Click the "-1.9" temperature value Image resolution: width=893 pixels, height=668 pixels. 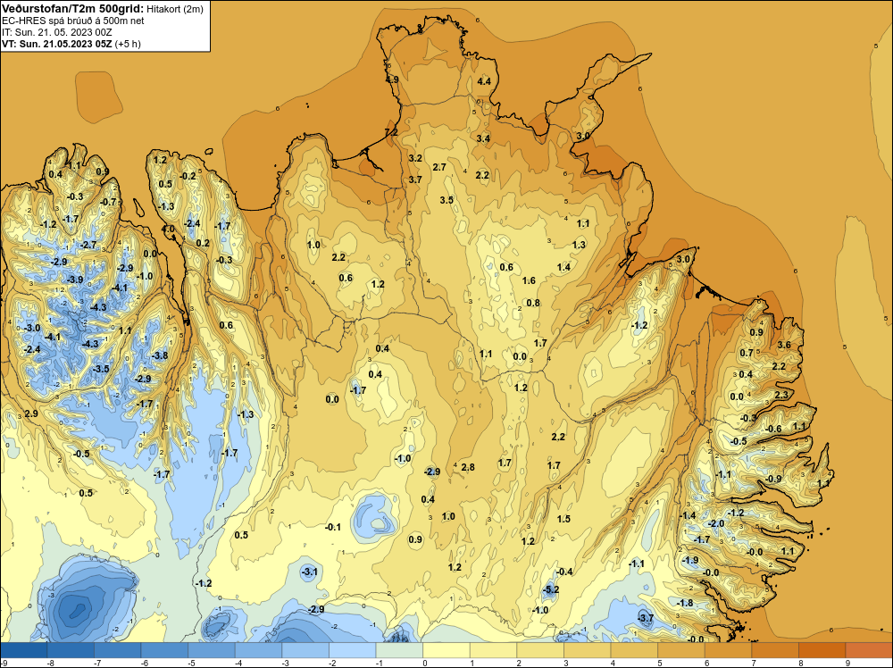tap(689, 560)
